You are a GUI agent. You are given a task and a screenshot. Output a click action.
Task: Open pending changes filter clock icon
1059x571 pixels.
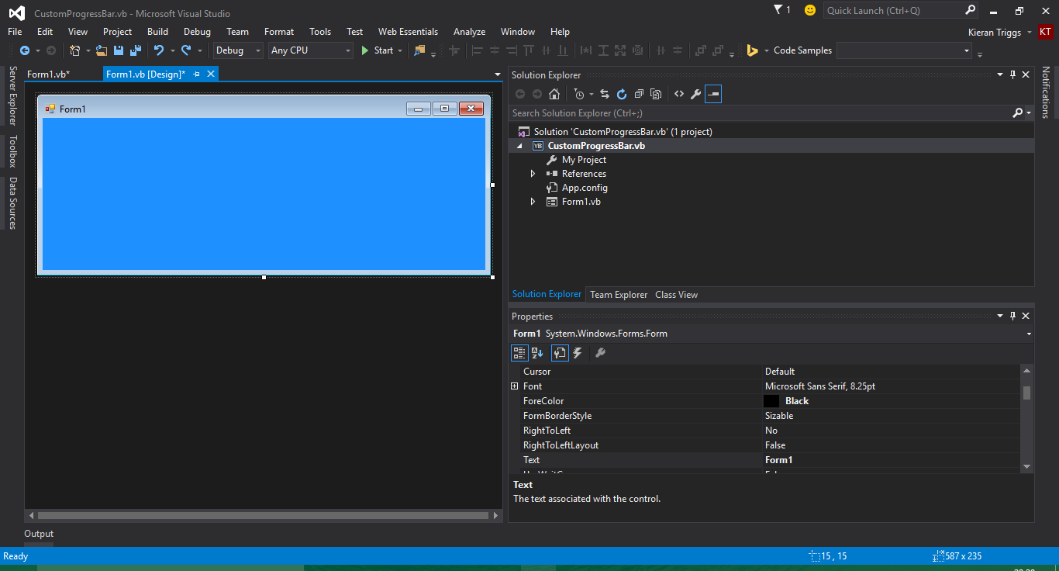[x=578, y=94]
